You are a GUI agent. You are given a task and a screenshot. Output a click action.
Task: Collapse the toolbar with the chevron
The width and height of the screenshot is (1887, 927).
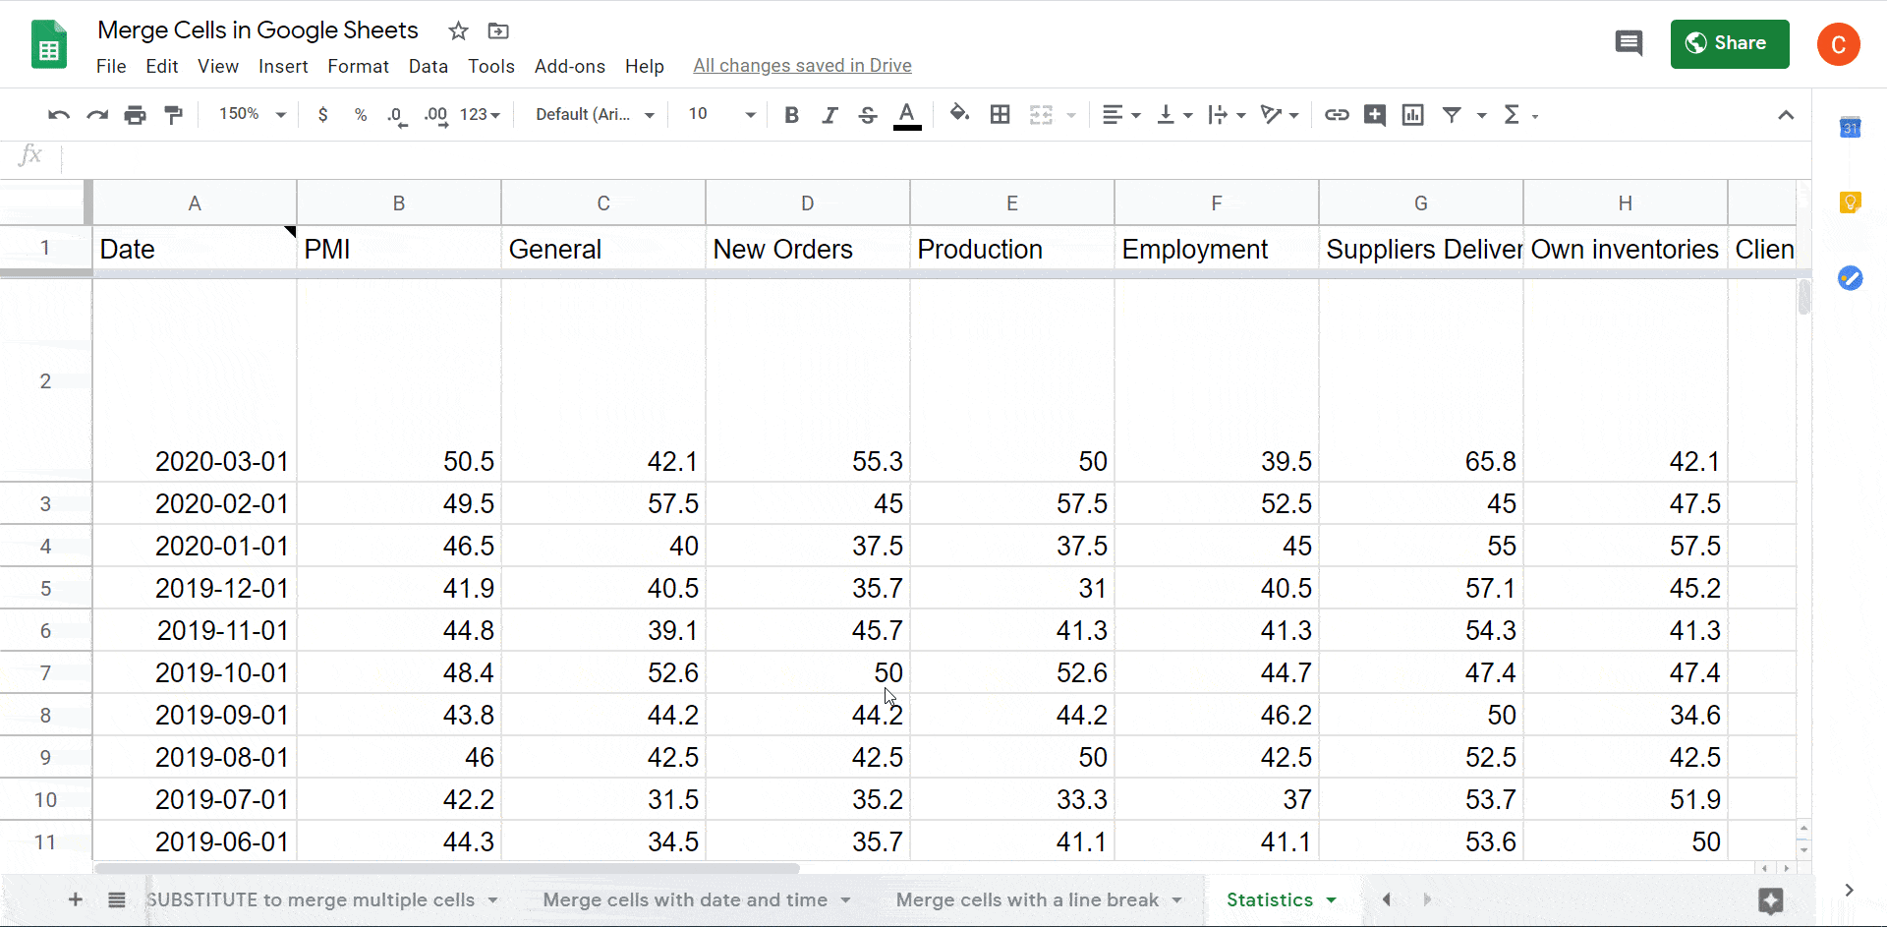pos(1787,115)
